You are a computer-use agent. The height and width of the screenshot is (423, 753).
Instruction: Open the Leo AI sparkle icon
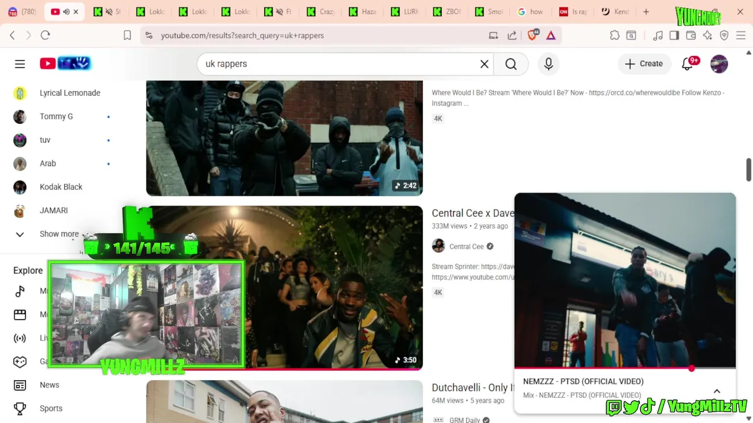click(x=707, y=35)
